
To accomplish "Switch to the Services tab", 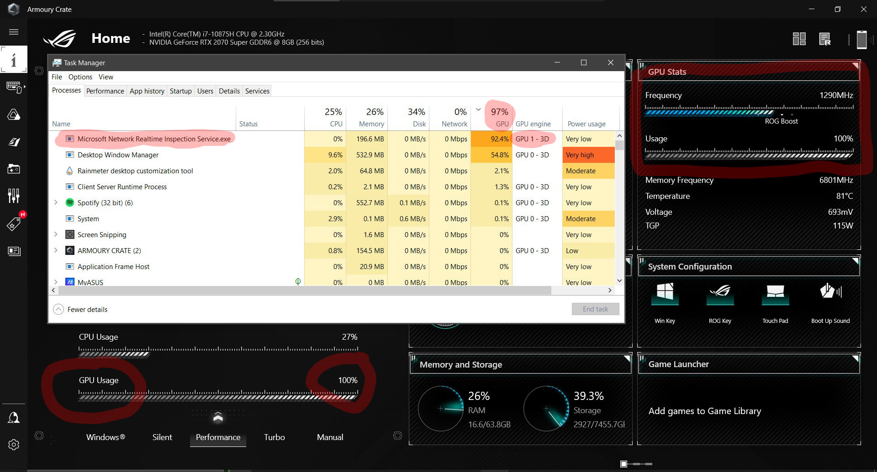I will [x=257, y=91].
